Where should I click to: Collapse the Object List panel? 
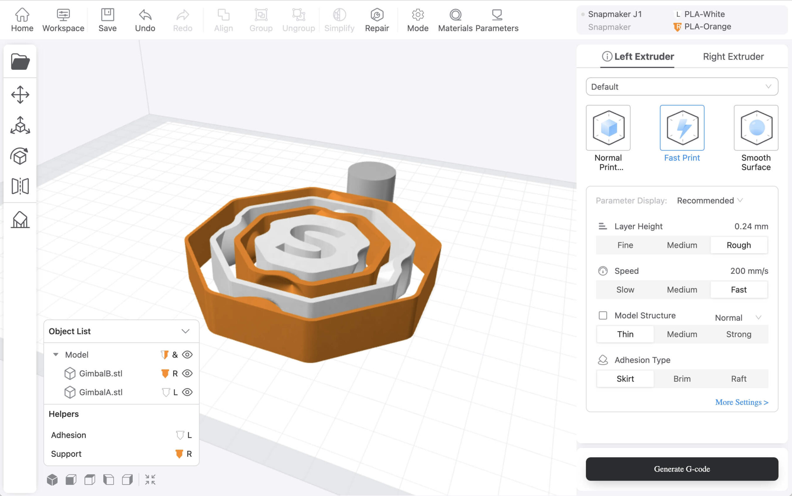pyautogui.click(x=186, y=331)
